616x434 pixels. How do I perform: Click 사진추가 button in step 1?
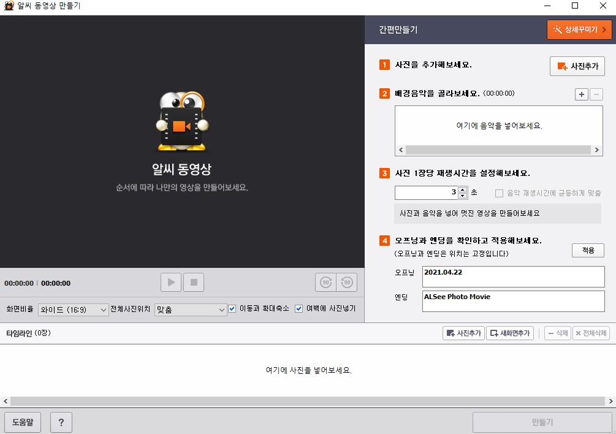pyautogui.click(x=577, y=66)
